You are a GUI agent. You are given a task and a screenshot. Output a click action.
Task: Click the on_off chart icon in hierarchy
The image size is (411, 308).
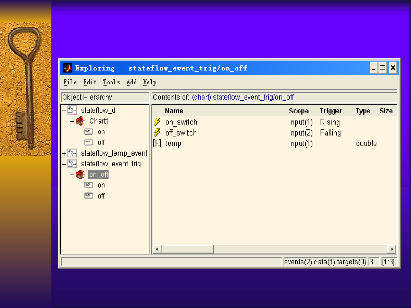pyautogui.click(x=80, y=175)
